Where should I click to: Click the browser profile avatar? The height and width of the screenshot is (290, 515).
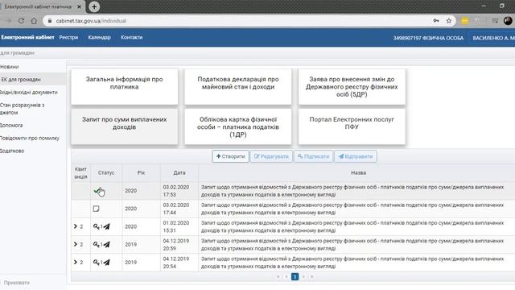[508, 21]
